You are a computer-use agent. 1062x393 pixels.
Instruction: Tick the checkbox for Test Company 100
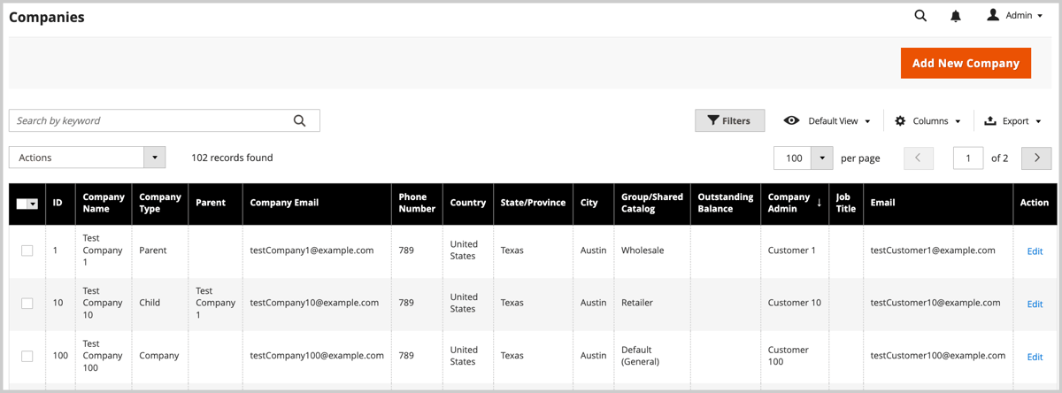pyautogui.click(x=27, y=356)
